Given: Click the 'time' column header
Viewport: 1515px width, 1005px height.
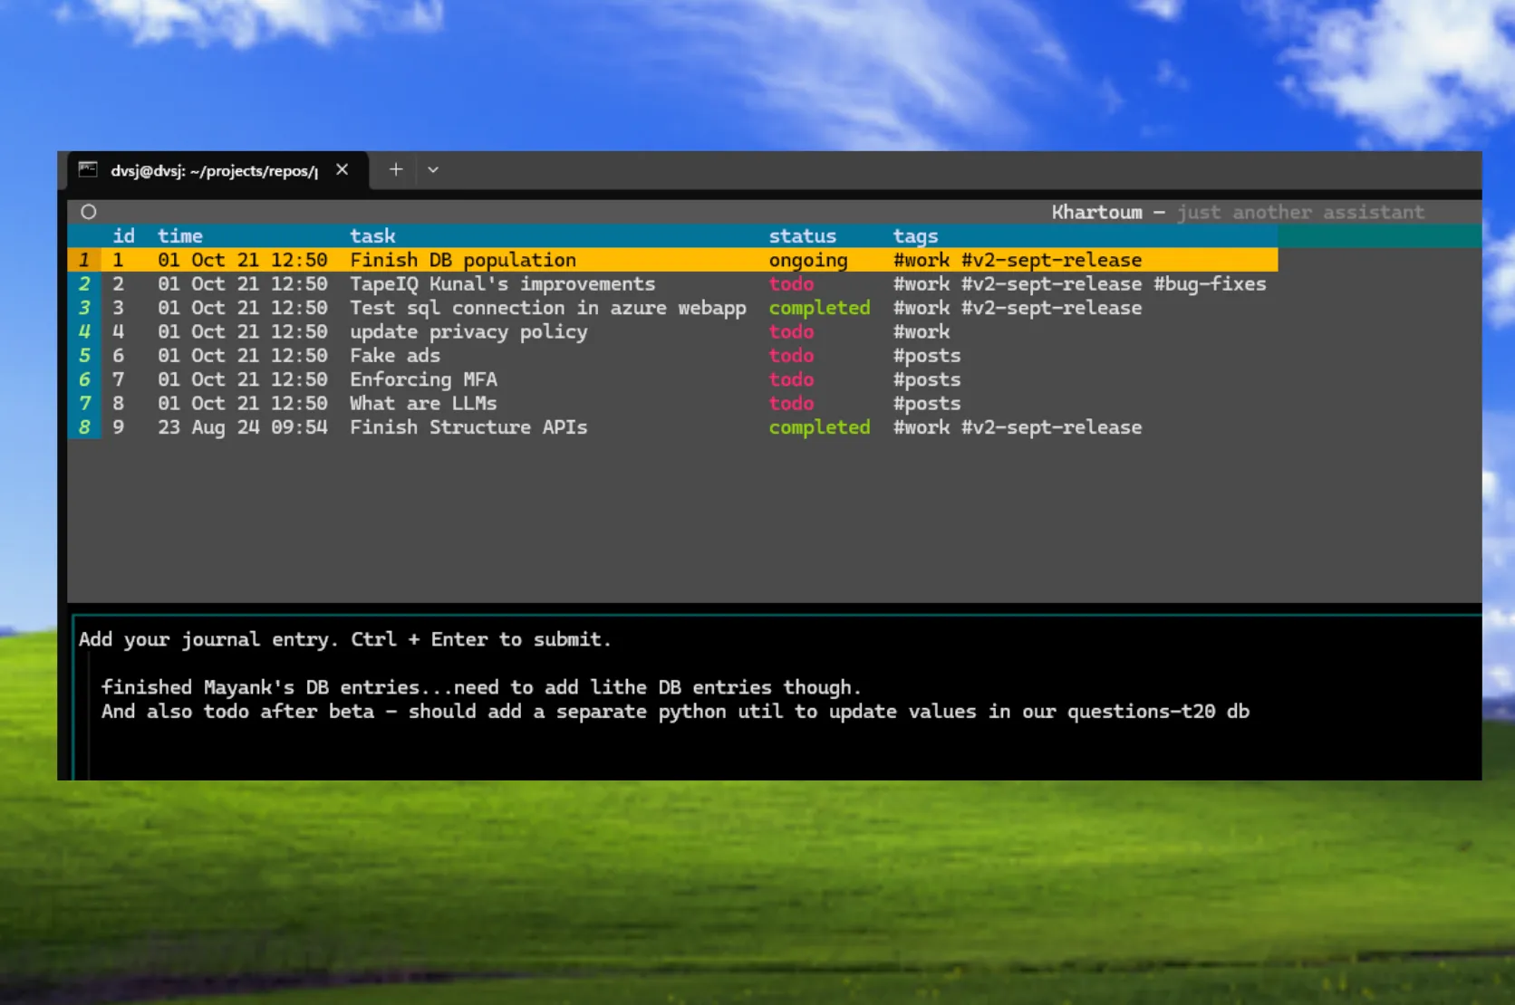Looking at the screenshot, I should (179, 235).
